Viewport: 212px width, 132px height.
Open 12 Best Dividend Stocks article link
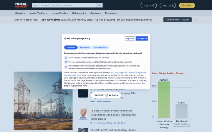pos(113,115)
